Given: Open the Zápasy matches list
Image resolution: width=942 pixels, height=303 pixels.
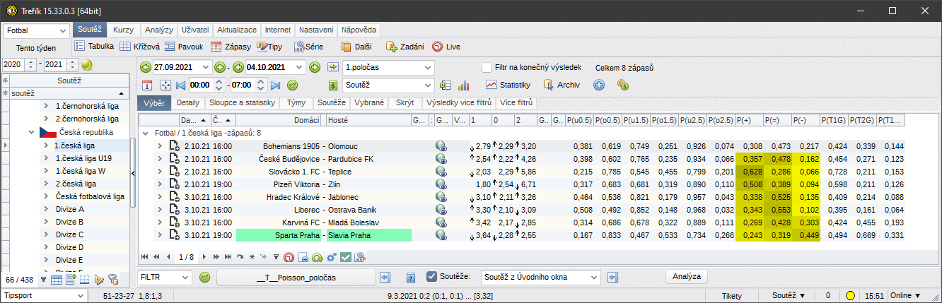Looking at the screenshot, I should [231, 47].
